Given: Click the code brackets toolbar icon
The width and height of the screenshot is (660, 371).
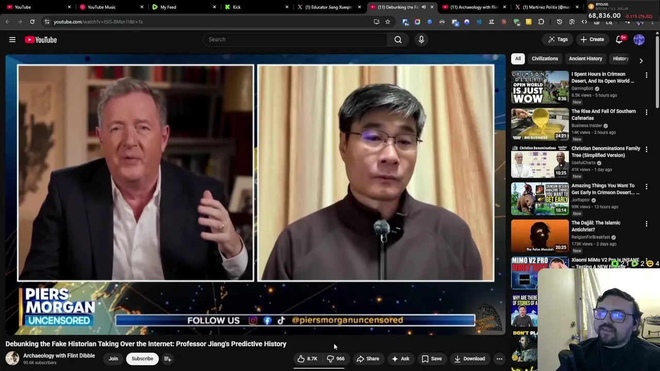Looking at the screenshot, I should (584, 22).
